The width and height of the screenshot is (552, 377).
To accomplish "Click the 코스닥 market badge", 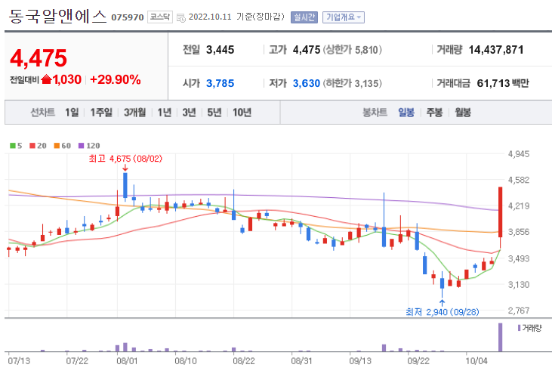I will tap(160, 17).
